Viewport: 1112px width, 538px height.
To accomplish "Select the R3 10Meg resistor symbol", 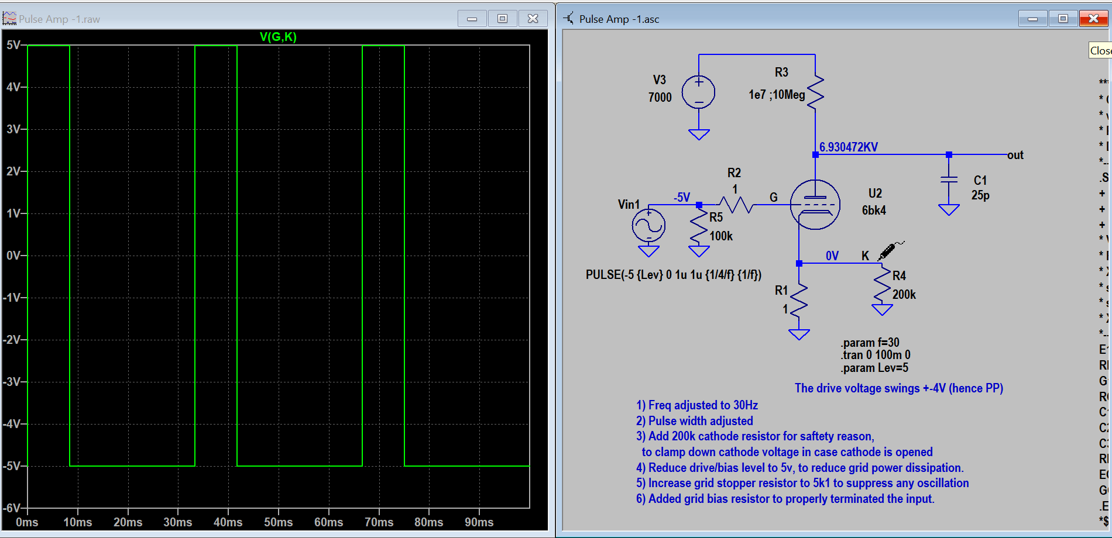I will (x=815, y=91).
